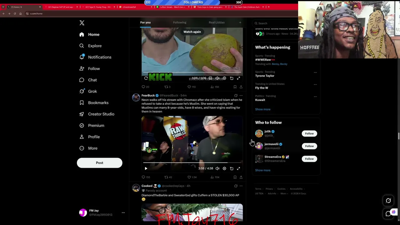Open more options on the Cooked post

click(x=241, y=186)
